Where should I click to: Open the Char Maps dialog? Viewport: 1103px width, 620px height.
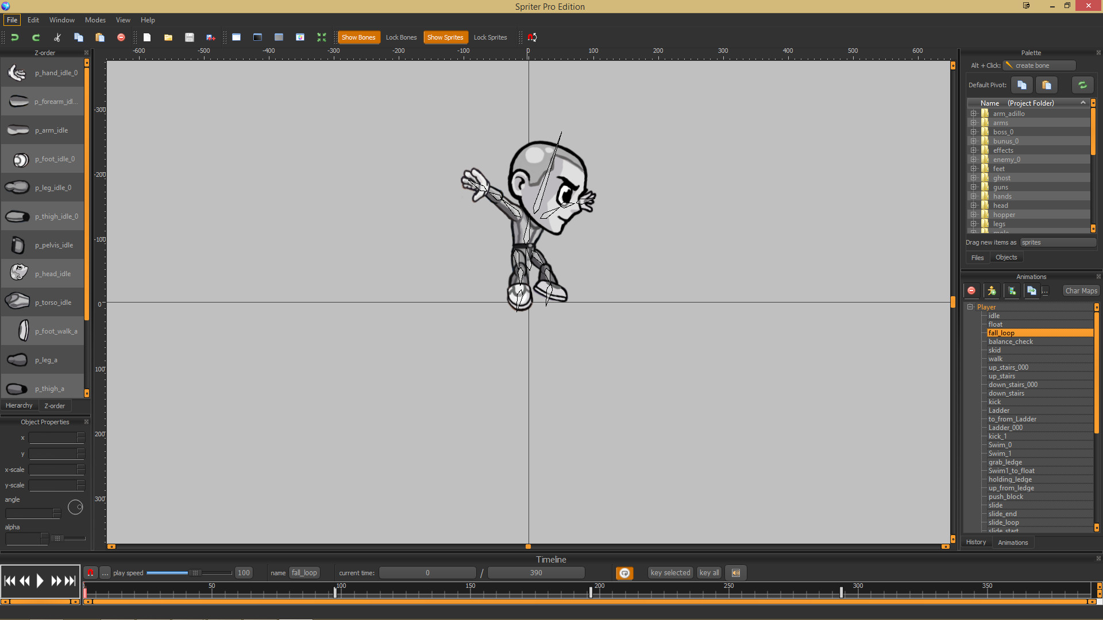click(1081, 290)
